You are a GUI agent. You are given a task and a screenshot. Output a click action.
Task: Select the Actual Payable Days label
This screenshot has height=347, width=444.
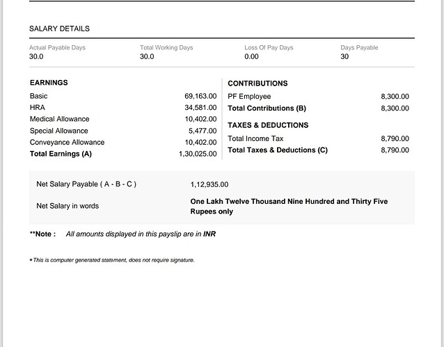[x=57, y=47]
